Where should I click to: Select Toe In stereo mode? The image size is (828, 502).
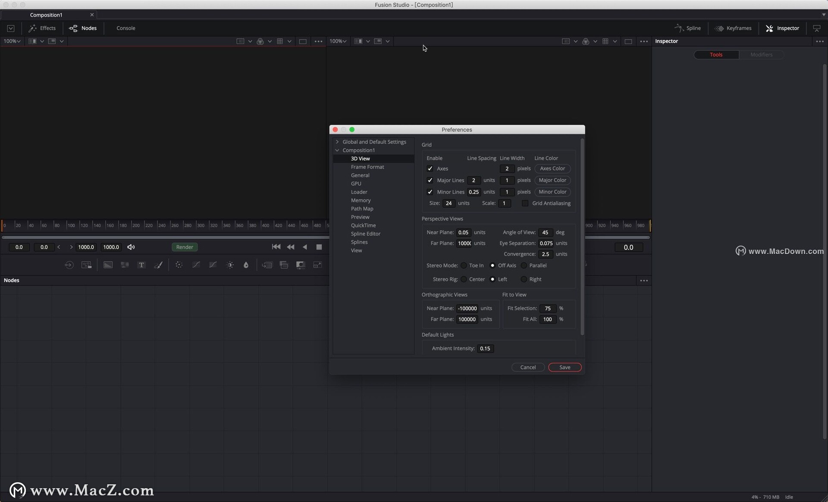464,265
